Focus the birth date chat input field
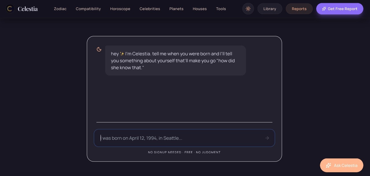This screenshot has width=370, height=176. click(x=179, y=138)
